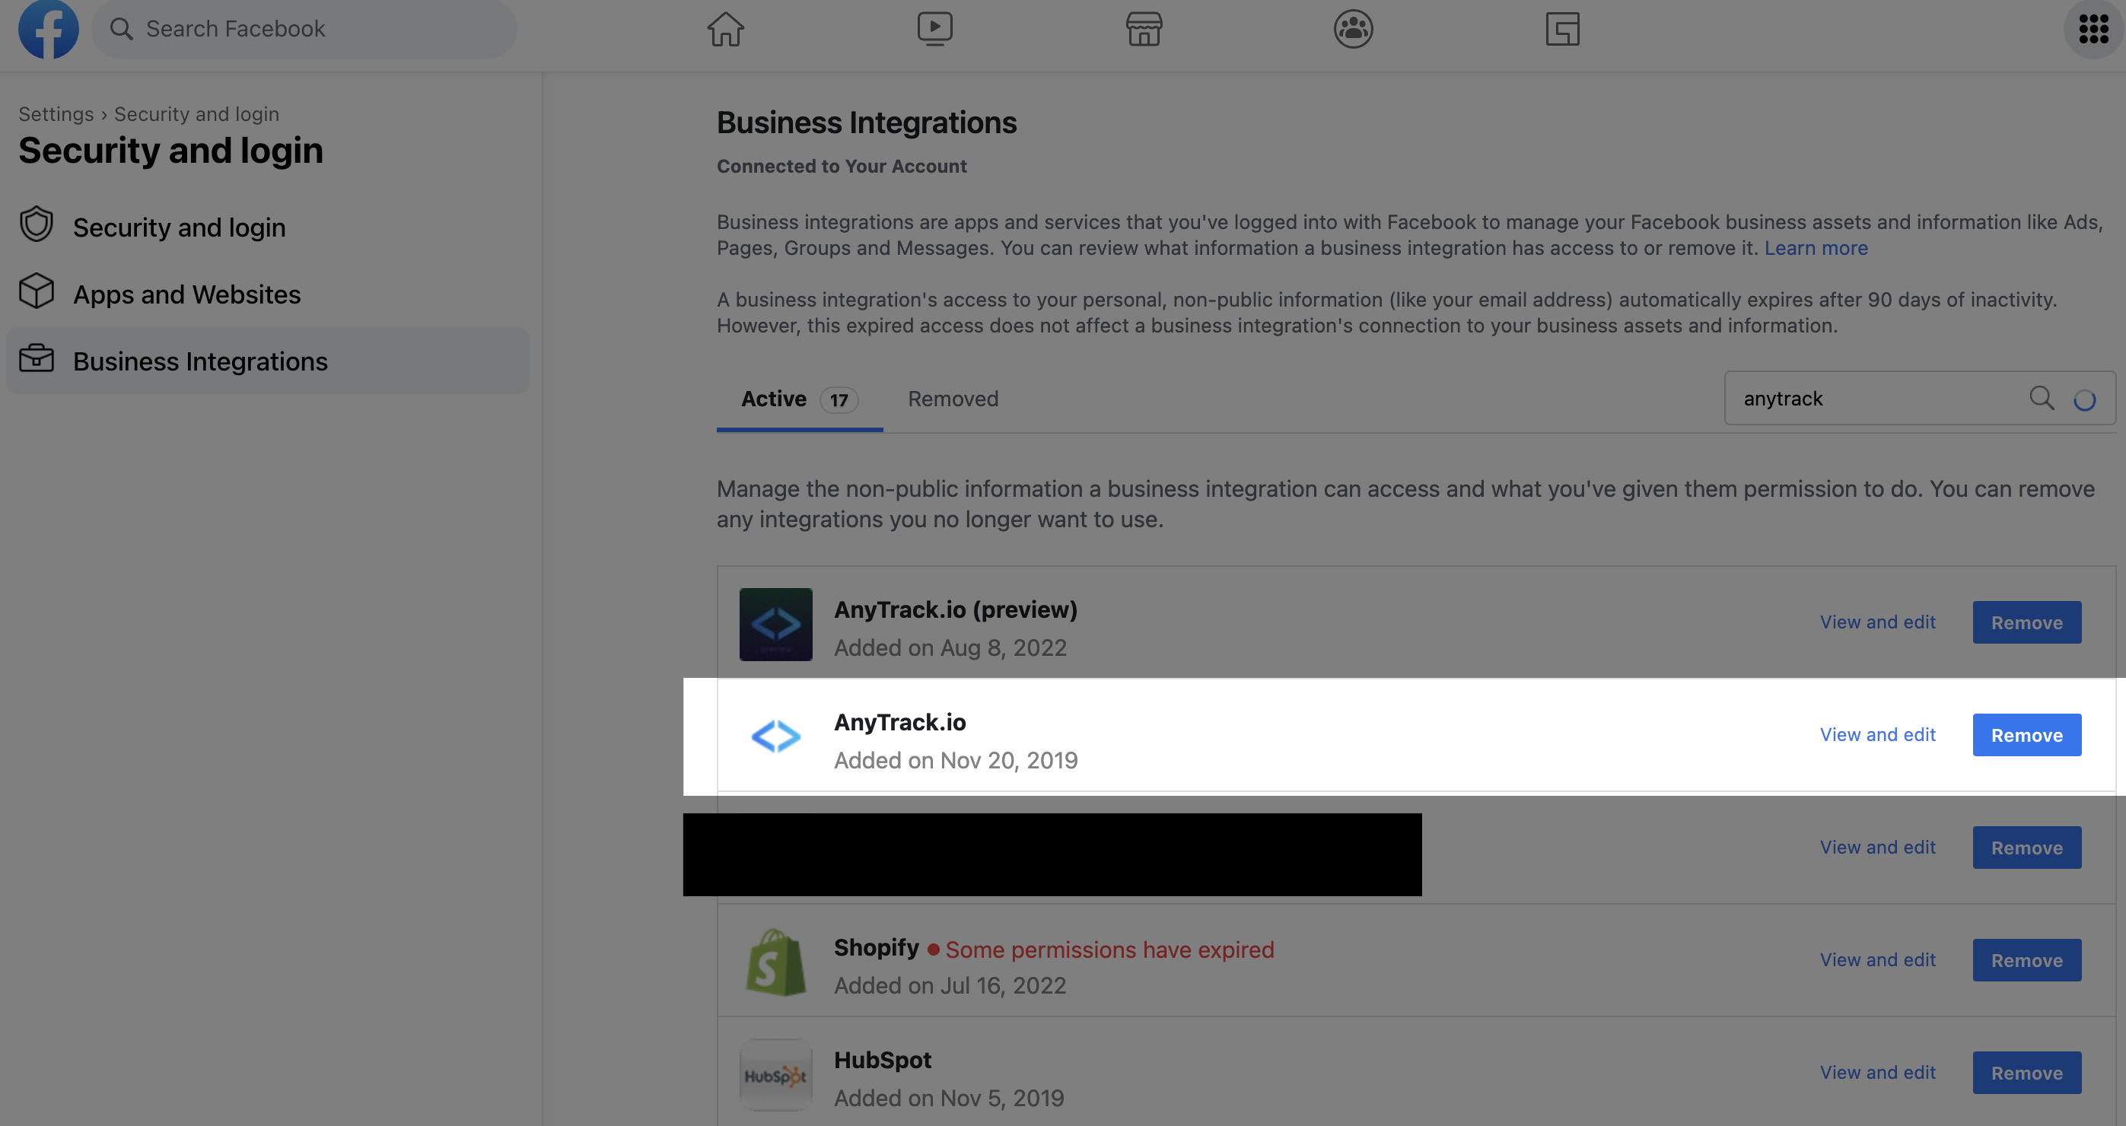2126x1126 pixels.
Task: Remove the Shopify integration
Action: (x=2026, y=960)
